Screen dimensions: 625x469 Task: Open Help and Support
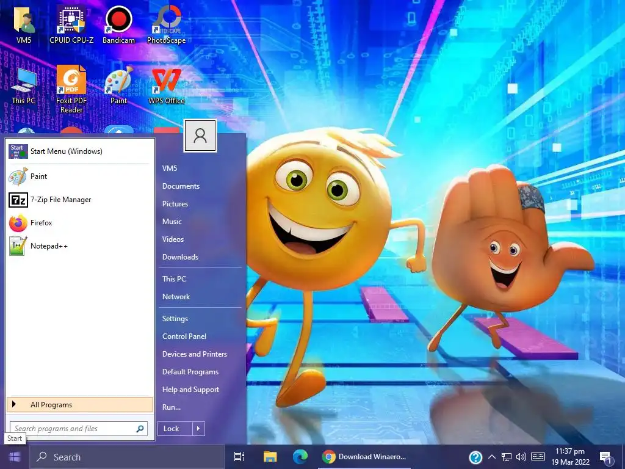(x=190, y=390)
